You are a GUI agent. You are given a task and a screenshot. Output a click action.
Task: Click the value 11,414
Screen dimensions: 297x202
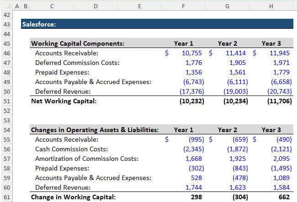click(236, 53)
